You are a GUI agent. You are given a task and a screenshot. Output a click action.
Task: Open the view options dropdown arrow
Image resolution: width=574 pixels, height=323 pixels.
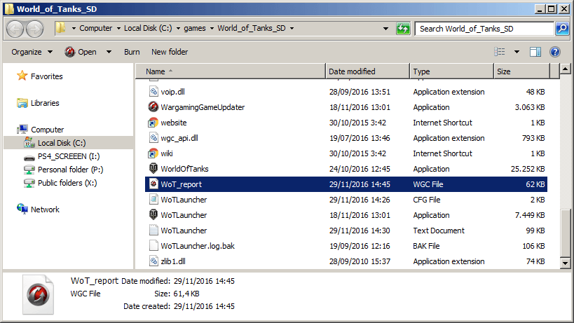coord(517,52)
